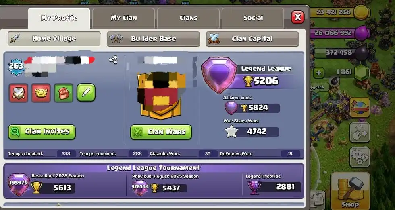
Task: Select the Home Village view
Action: (54, 39)
